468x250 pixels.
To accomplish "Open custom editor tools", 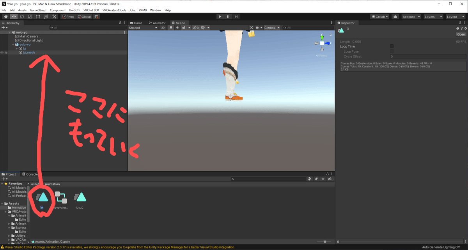I will [54, 17].
